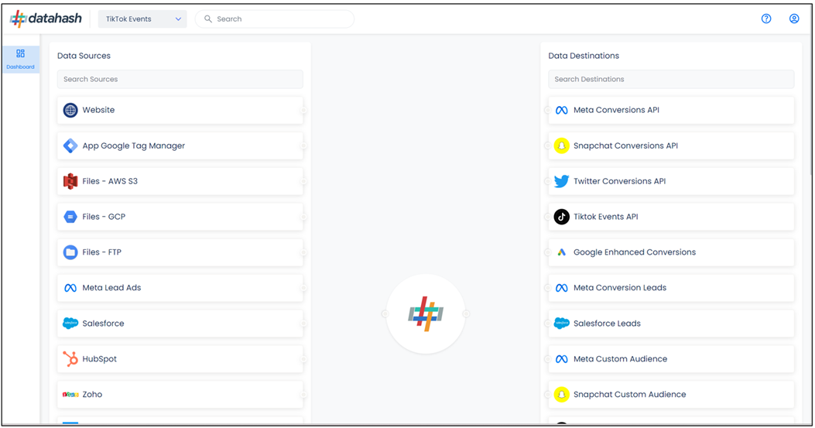Viewport: 815px width, 428px height.
Task: Select Google Enhanced Conversions destination label
Action: (634, 252)
